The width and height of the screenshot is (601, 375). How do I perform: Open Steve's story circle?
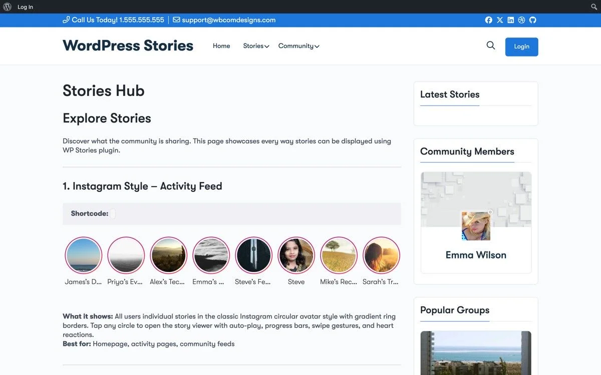click(x=296, y=255)
